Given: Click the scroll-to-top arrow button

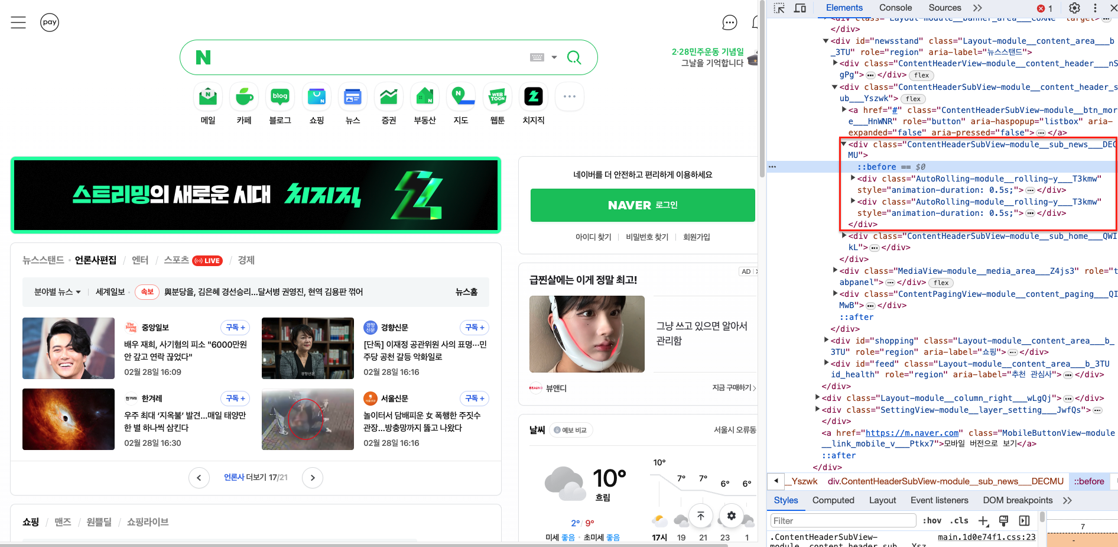Looking at the screenshot, I should click(700, 516).
